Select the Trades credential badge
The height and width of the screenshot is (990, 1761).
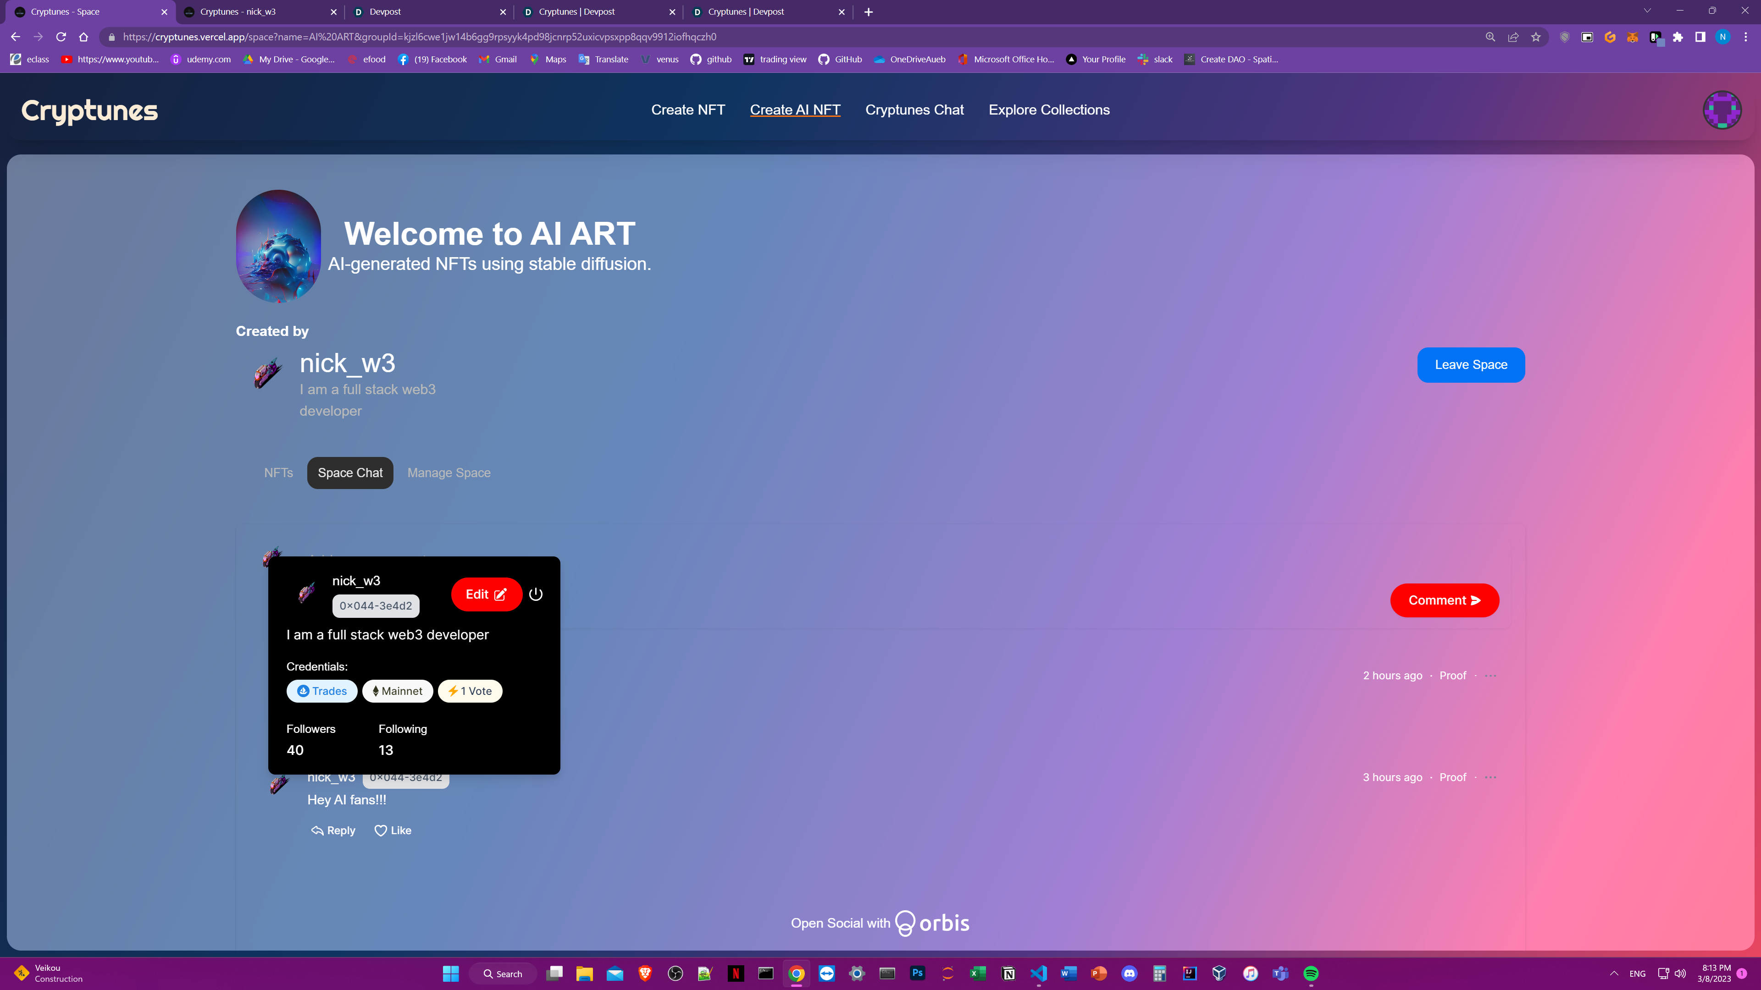point(322,691)
